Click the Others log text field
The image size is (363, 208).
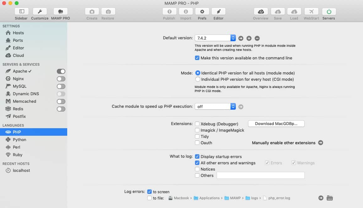[x=260, y=175]
